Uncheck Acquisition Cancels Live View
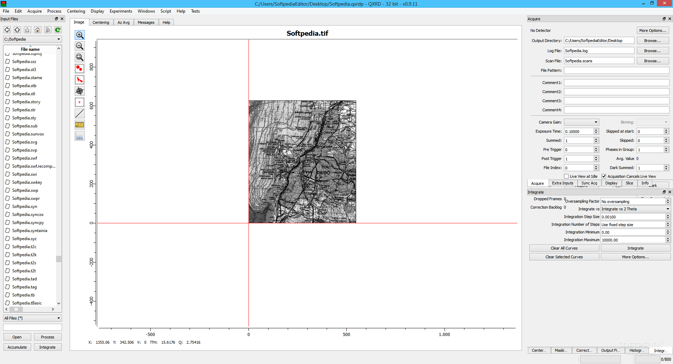The height and width of the screenshot is (364, 673). [604, 176]
